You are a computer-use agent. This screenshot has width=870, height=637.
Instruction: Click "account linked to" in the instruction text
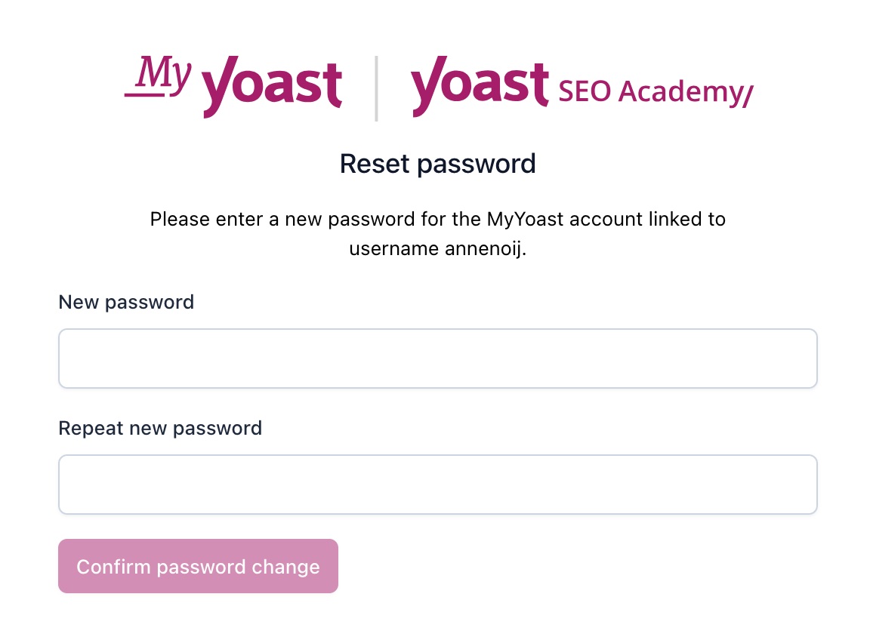(x=647, y=219)
